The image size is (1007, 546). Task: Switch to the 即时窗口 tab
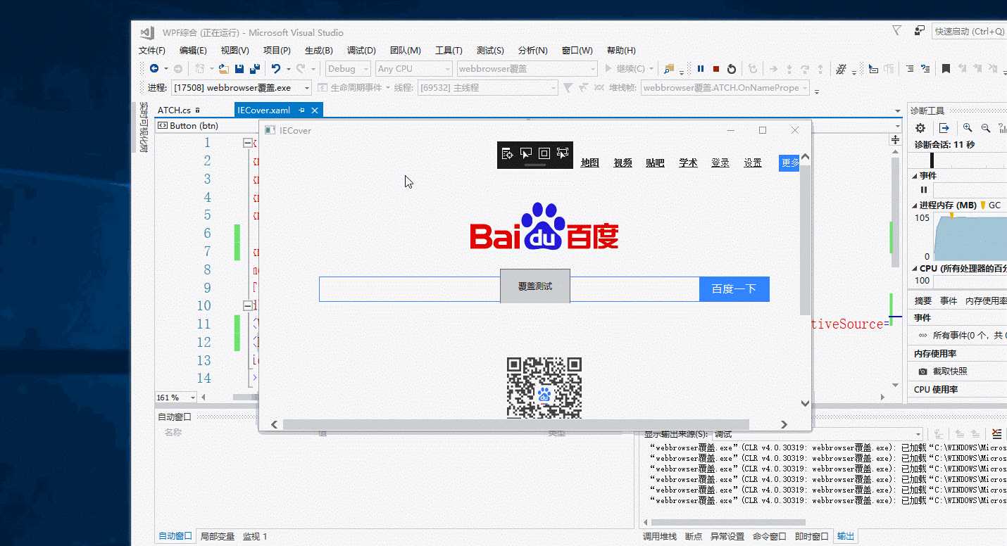pyautogui.click(x=811, y=536)
